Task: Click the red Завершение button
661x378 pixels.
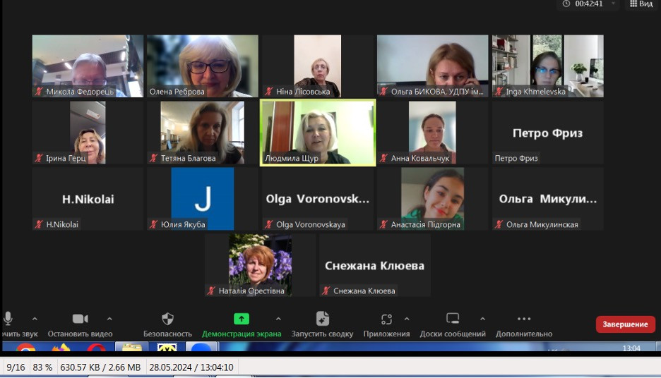Action: point(625,324)
